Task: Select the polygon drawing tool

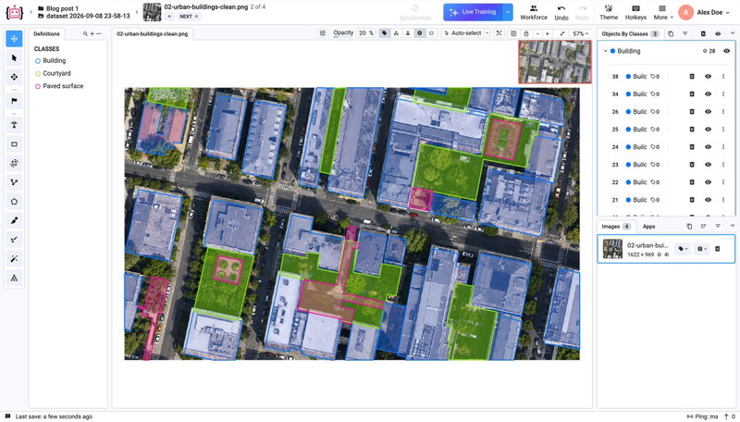Action: (14, 202)
